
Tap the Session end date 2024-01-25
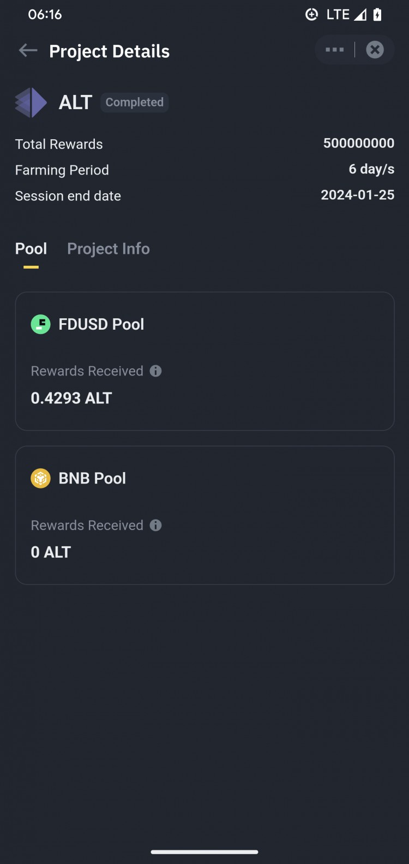pos(357,195)
